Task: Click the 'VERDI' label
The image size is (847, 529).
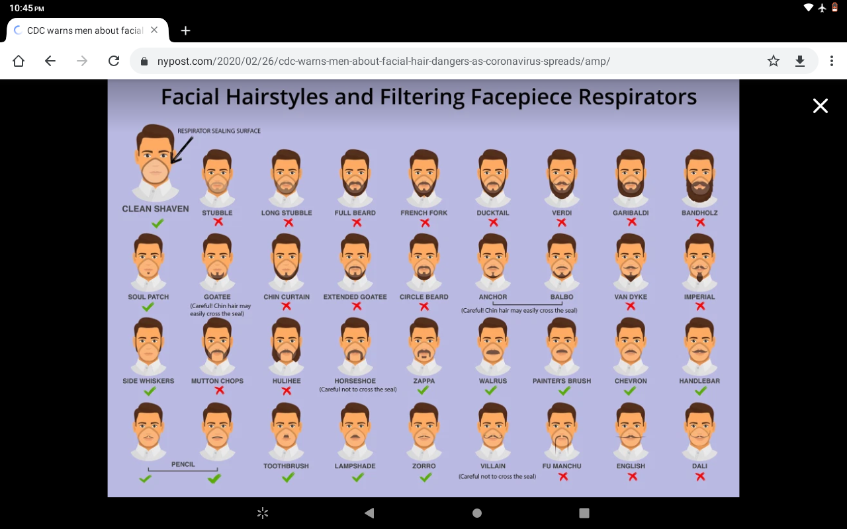Action: coord(562,213)
